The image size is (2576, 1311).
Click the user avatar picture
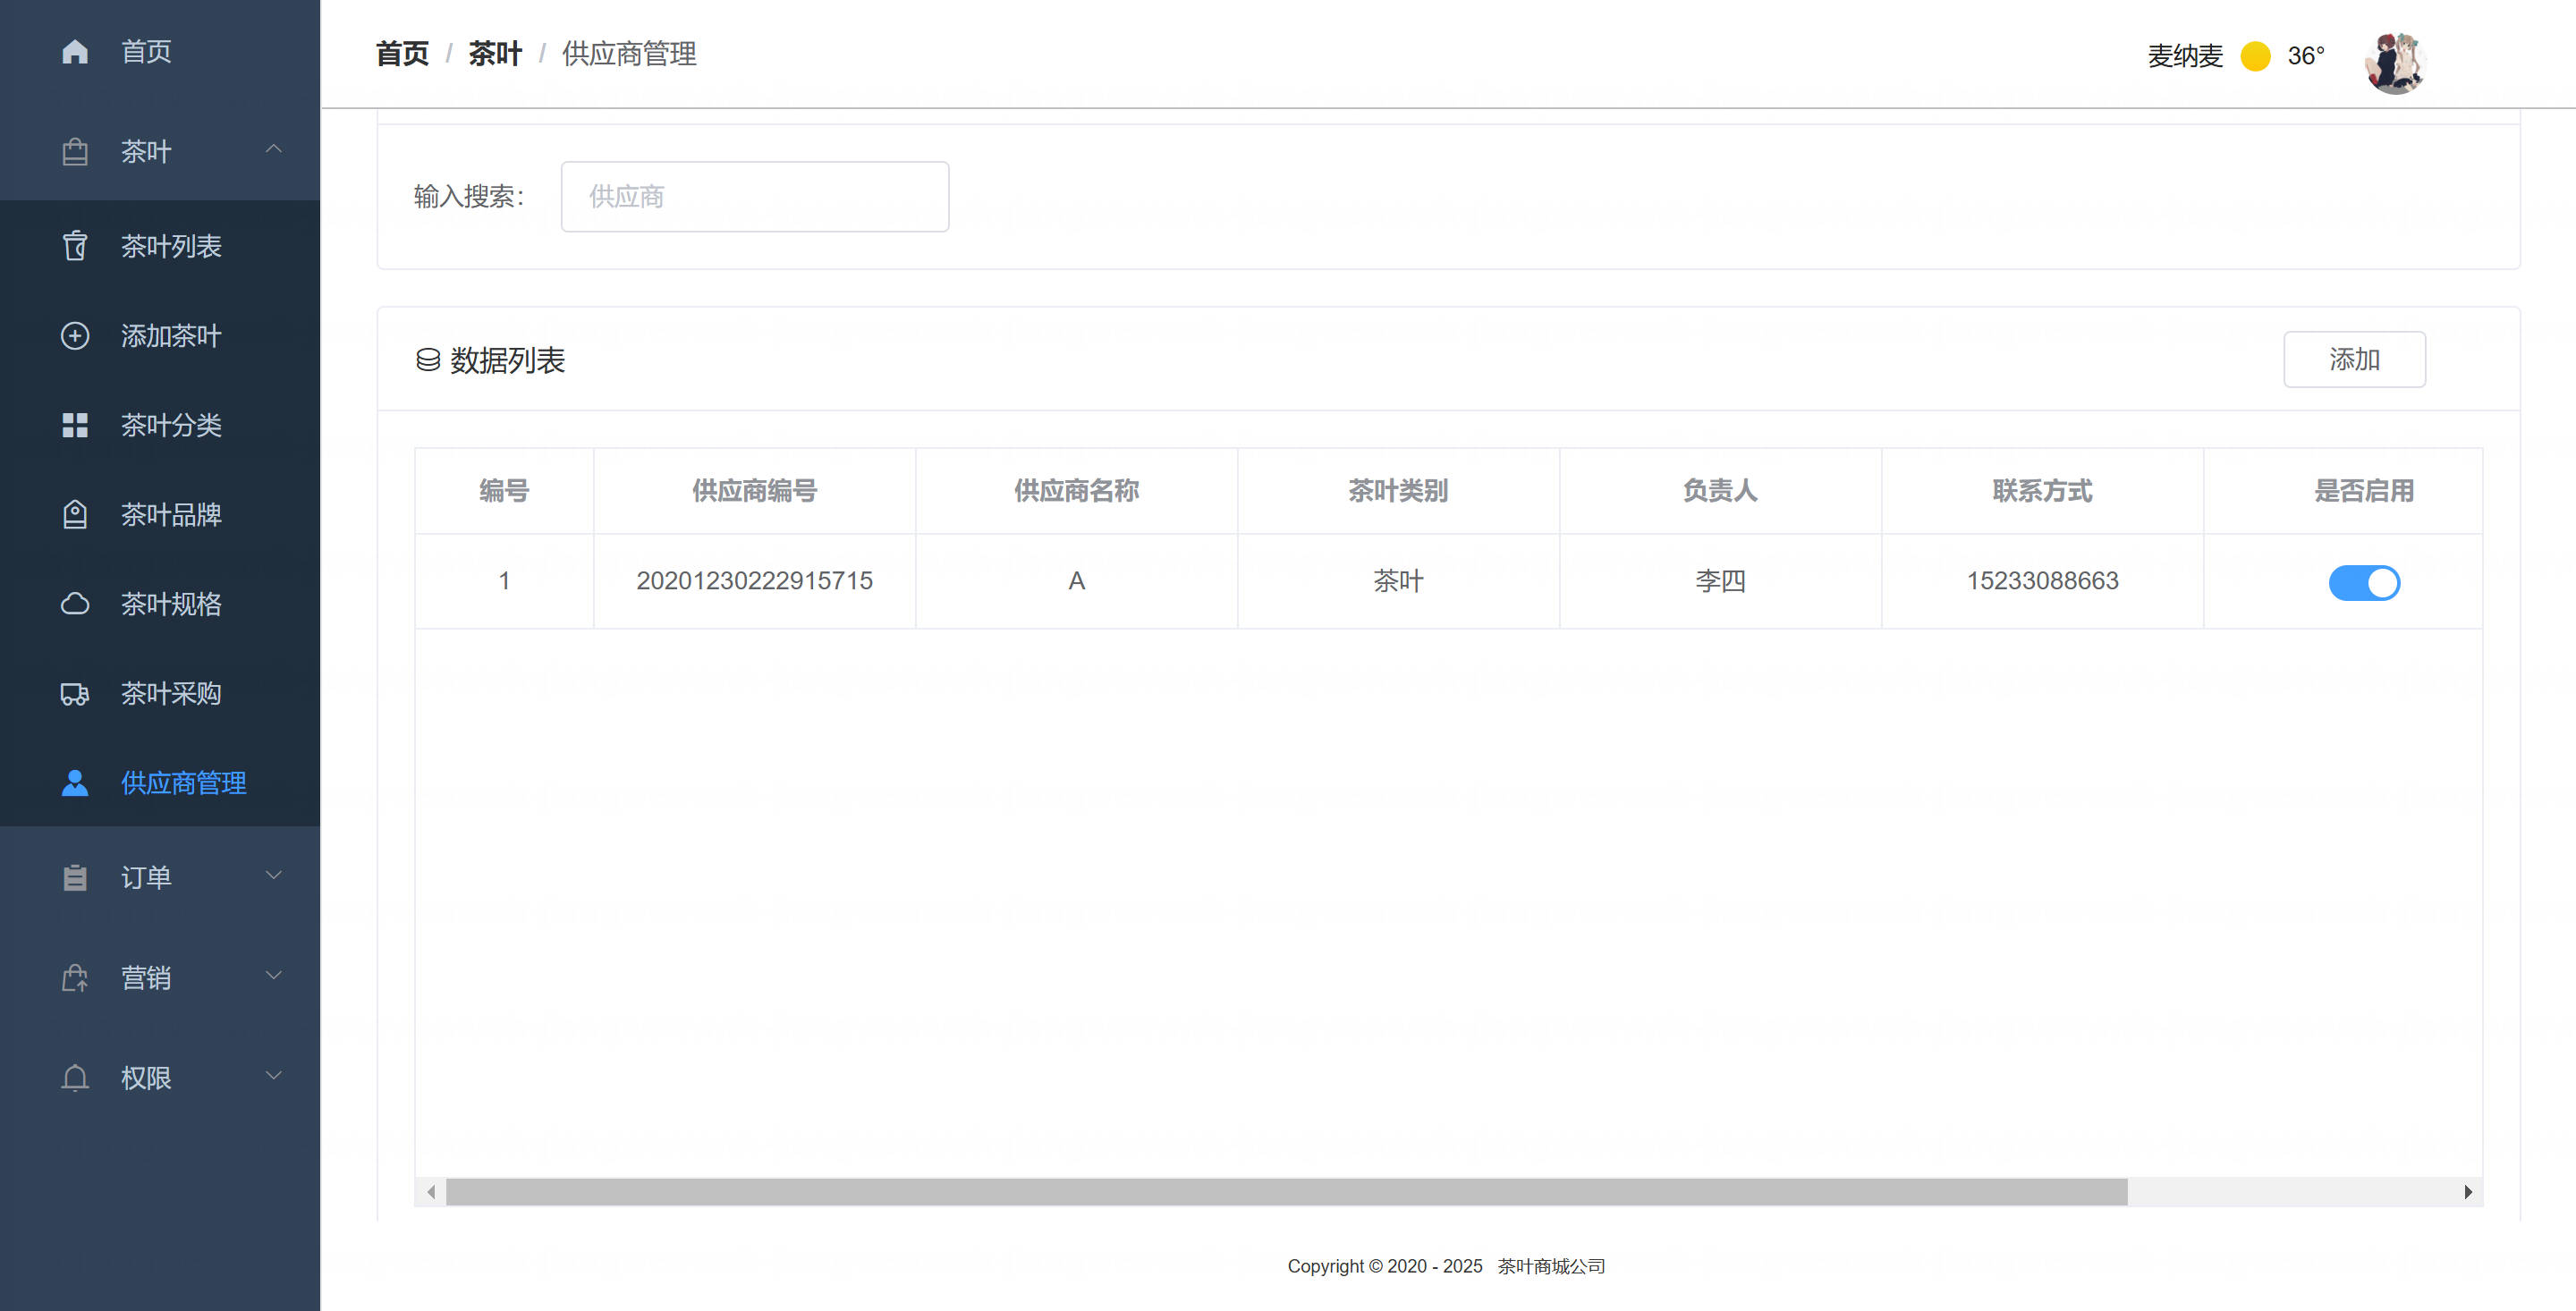[2394, 62]
